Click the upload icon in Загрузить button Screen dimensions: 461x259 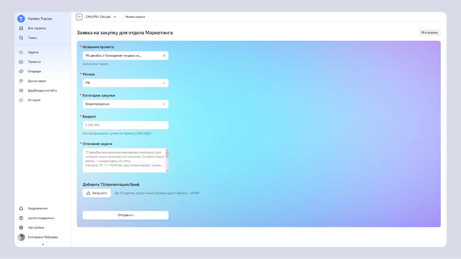point(88,193)
